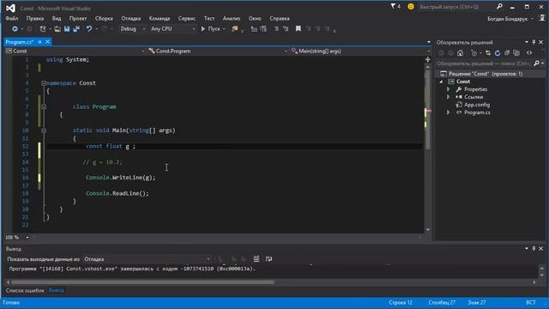Refresh the Solution Explorer view
This screenshot has height=309, width=549.
point(498,53)
